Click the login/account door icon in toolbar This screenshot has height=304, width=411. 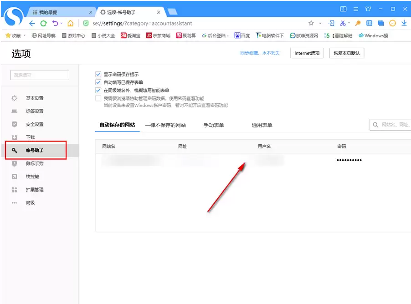click(x=331, y=23)
